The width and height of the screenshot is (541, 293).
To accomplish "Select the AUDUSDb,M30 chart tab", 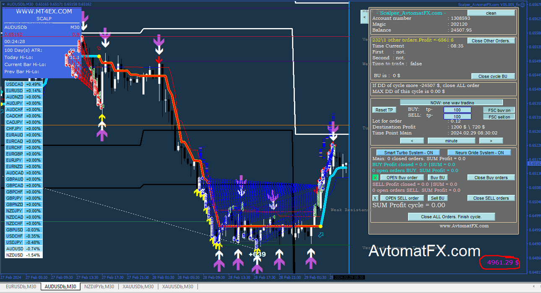I will click(x=60, y=287).
